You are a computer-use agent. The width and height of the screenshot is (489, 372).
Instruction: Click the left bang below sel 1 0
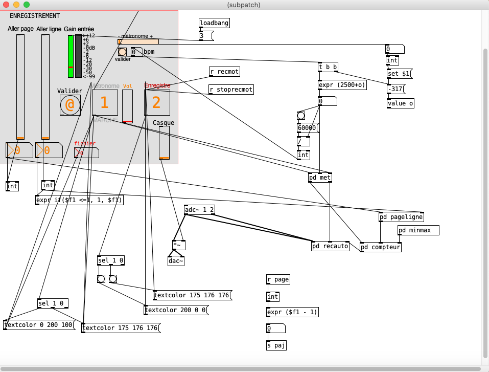point(101,279)
